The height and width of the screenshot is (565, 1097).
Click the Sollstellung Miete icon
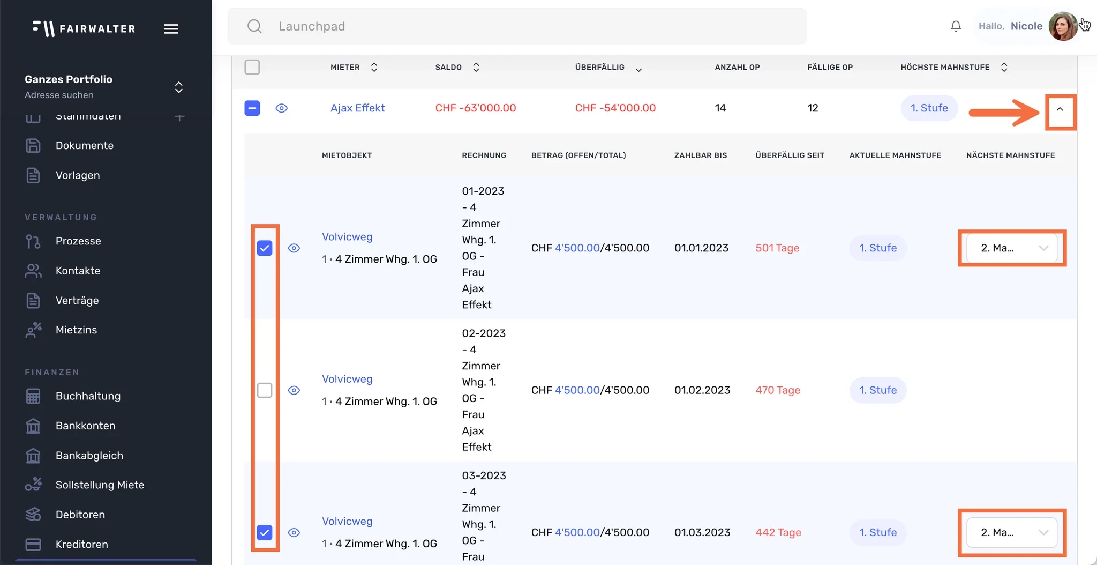pos(33,485)
